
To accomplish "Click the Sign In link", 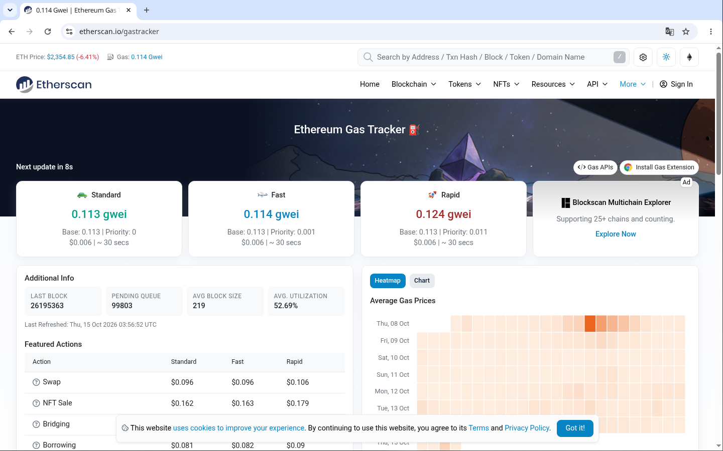I will point(676,84).
